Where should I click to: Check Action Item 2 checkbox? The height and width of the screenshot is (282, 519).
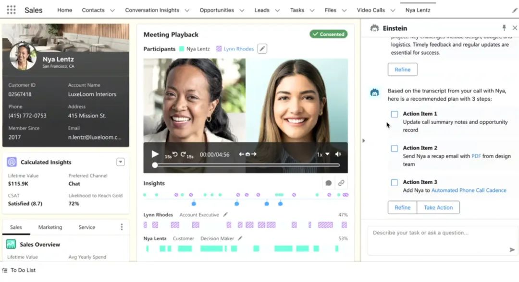pyautogui.click(x=394, y=148)
